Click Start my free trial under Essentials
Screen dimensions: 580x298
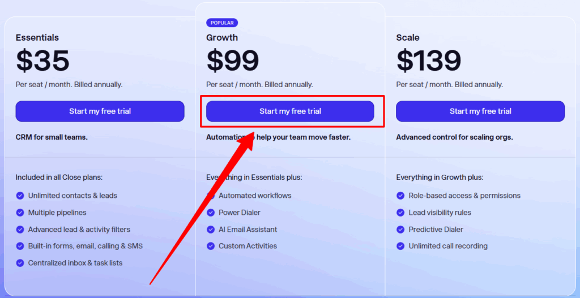tap(100, 111)
